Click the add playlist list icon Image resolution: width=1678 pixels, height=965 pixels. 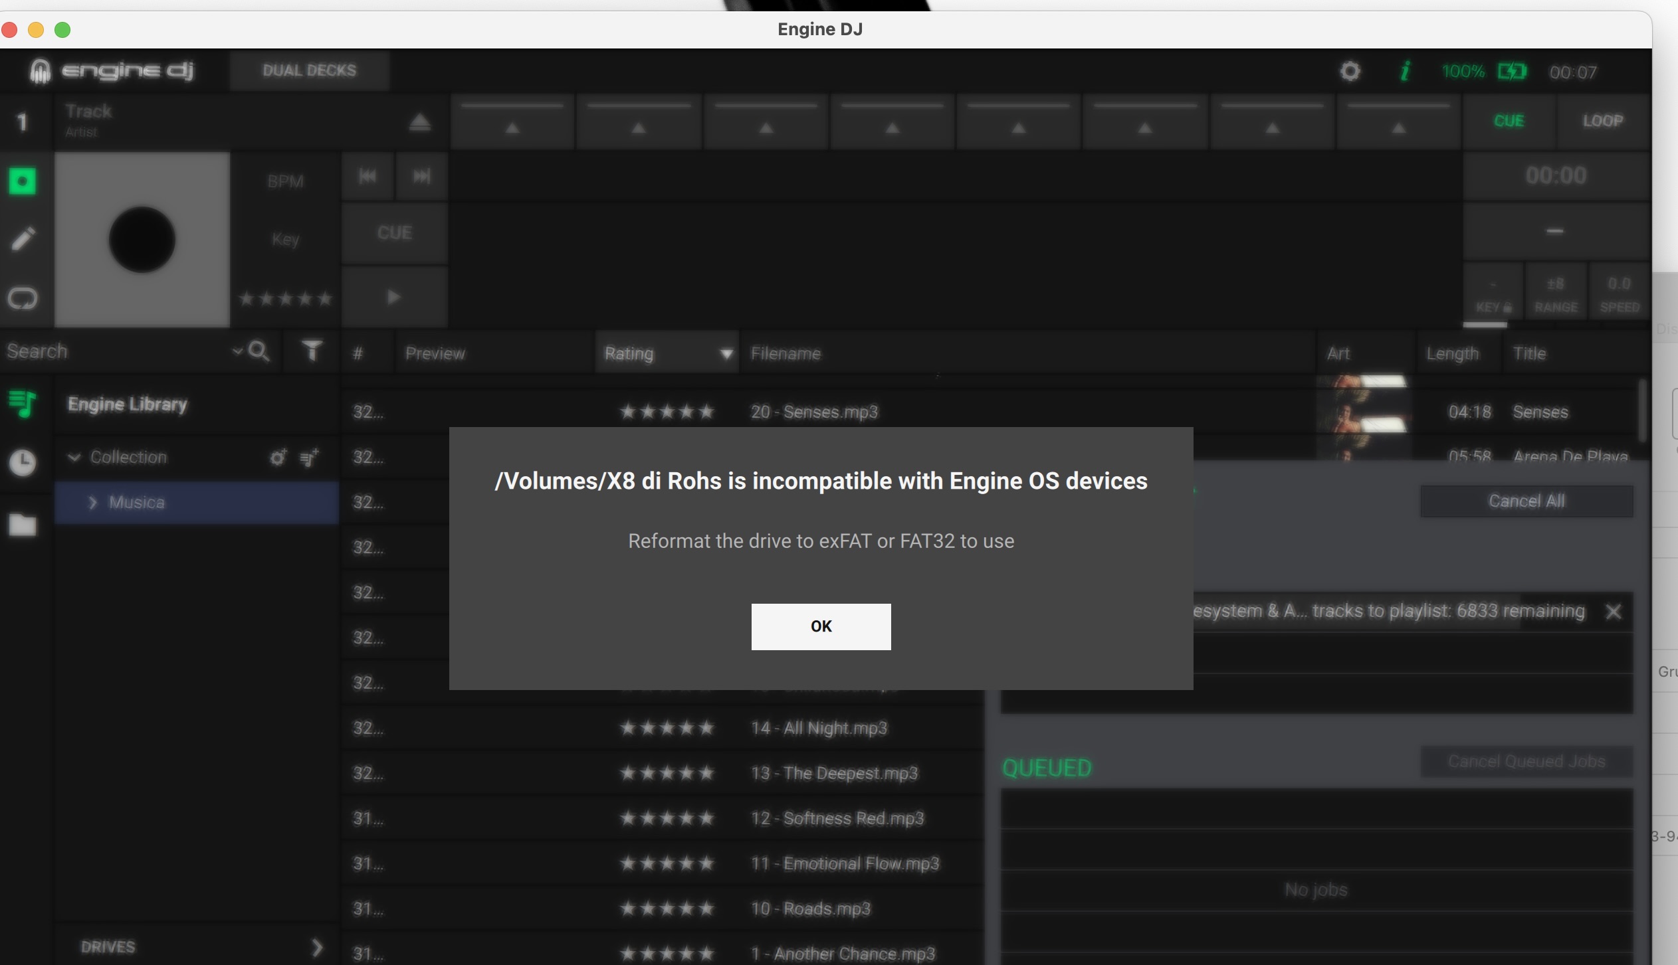point(309,457)
